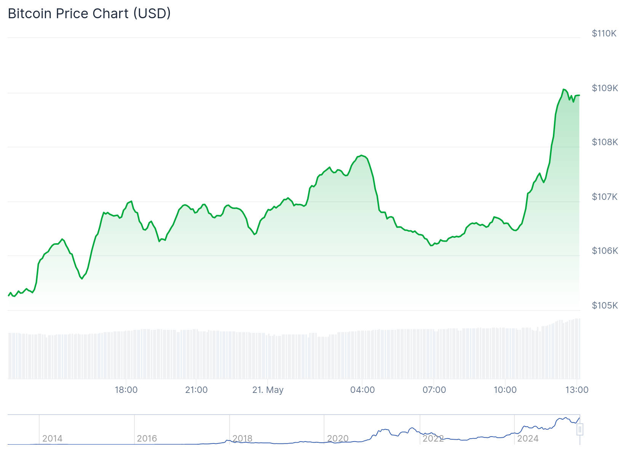
Task: Click the $106K price axis label
Action: coord(605,251)
